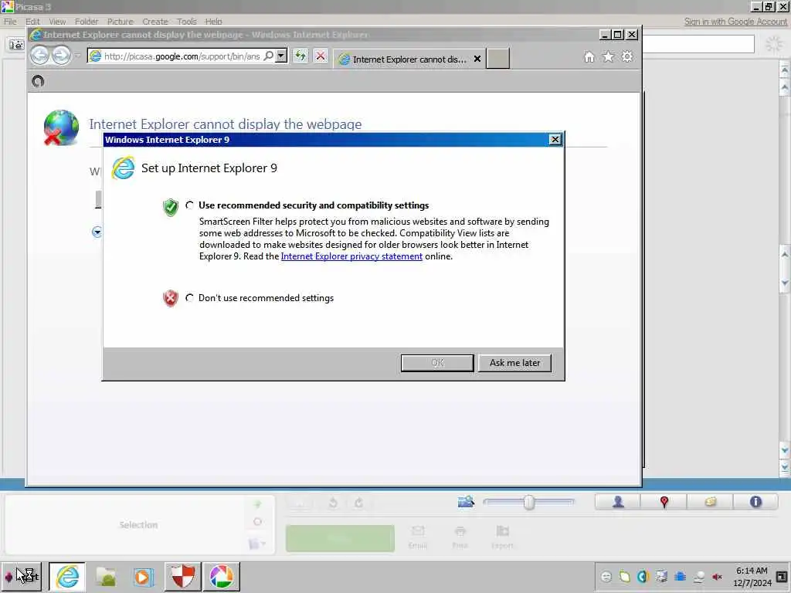Close the Internet Explorer cannot display tab
Viewport: 791px width, 593px height.
point(477,59)
